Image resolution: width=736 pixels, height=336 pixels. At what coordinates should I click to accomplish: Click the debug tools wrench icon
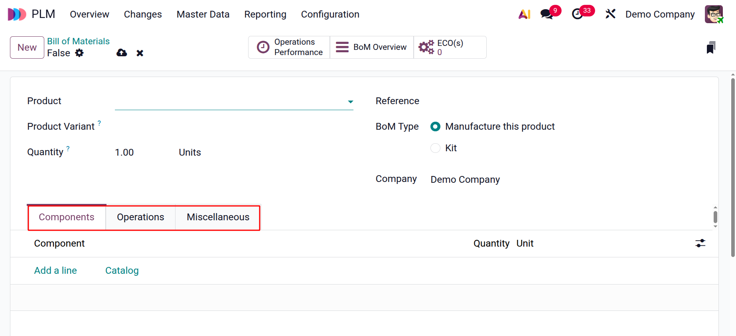point(610,14)
